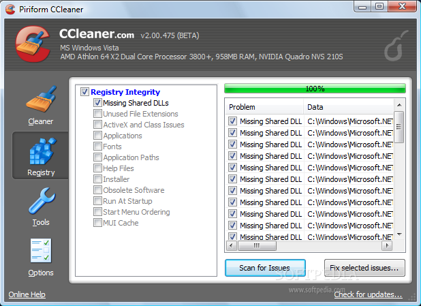Viewport: 421px width, 306px height.
Task: Enable the MUI Cache checkbox
Action: [97, 223]
